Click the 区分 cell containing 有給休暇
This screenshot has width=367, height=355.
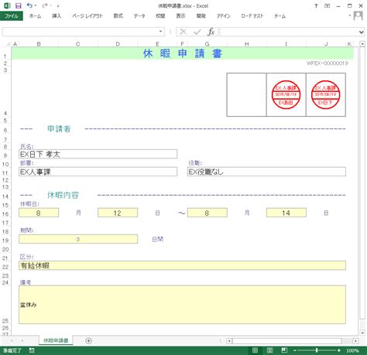coord(182,265)
